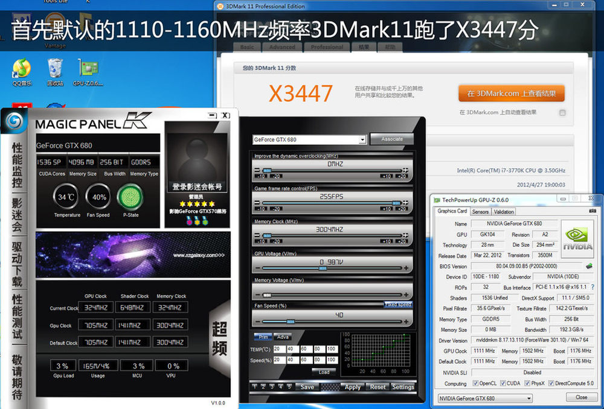Toggle CUDA checkbox in GPU-Z
The image size is (604, 409).
pos(503,383)
